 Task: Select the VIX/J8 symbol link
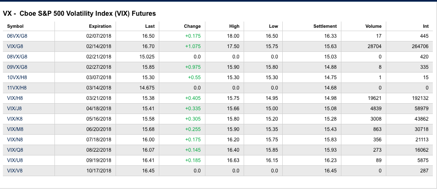[15, 109]
